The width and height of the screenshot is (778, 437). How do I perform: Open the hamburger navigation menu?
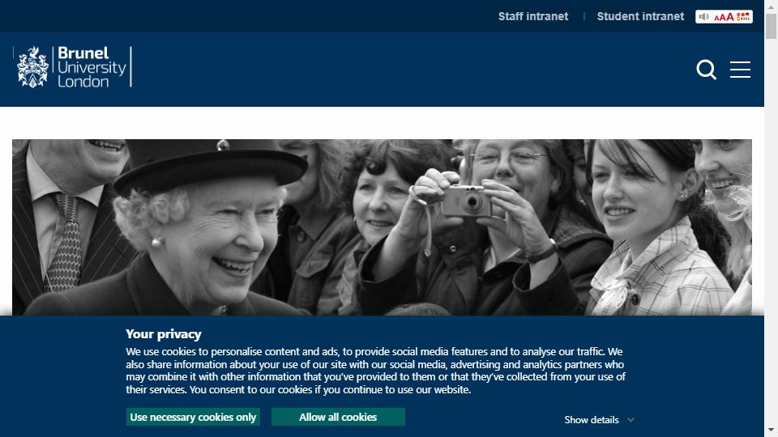coord(740,70)
